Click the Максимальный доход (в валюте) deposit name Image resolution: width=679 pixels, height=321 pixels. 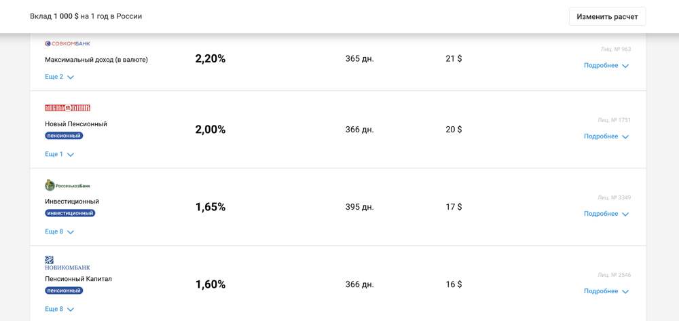[96, 60]
